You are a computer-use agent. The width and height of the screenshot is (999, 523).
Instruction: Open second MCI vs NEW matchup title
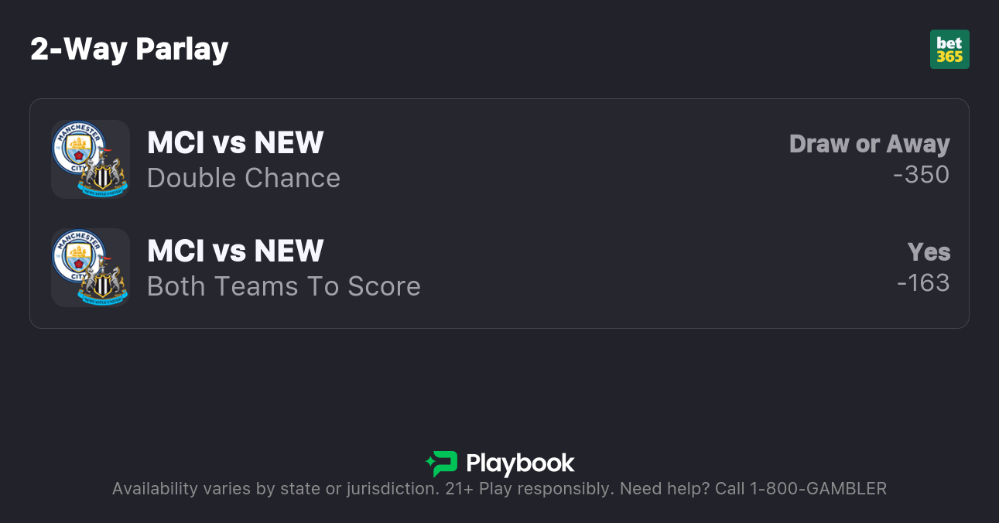pyautogui.click(x=235, y=251)
